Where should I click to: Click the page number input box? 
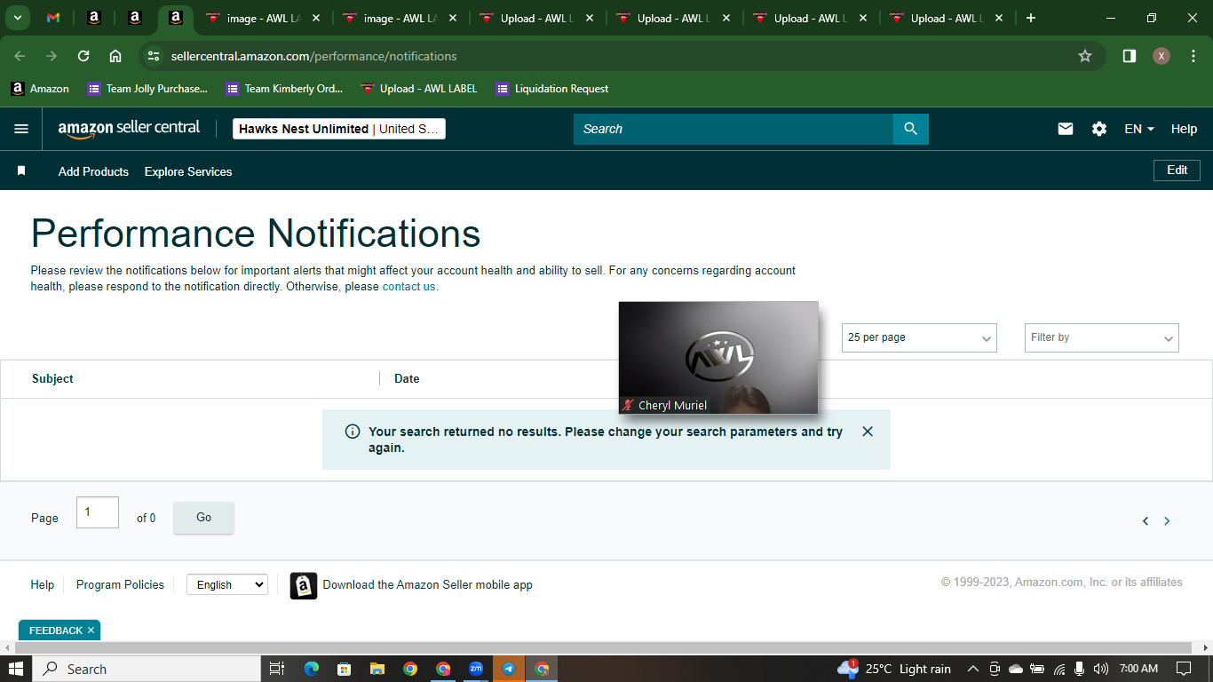pyautogui.click(x=98, y=512)
